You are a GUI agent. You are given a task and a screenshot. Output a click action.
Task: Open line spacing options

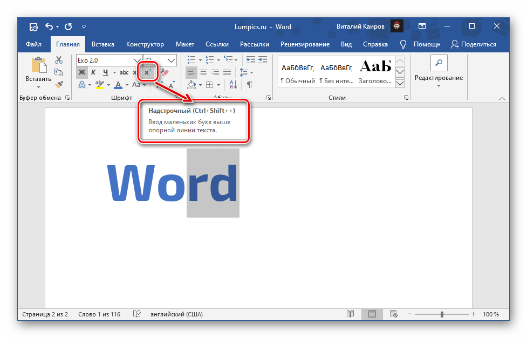click(246, 72)
